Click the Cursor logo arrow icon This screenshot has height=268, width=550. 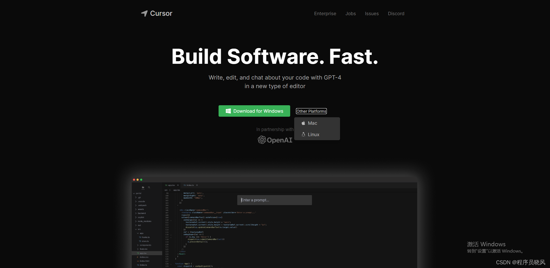click(x=144, y=13)
